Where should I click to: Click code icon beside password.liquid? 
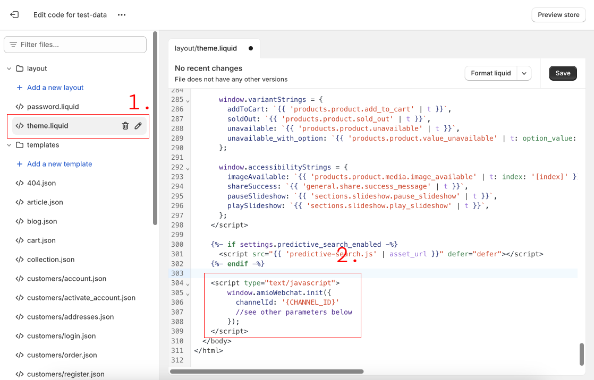(x=20, y=107)
